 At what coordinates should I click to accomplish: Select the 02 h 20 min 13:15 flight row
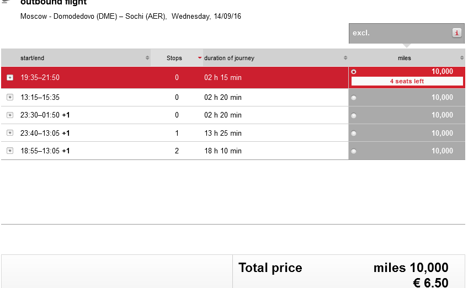(x=174, y=97)
